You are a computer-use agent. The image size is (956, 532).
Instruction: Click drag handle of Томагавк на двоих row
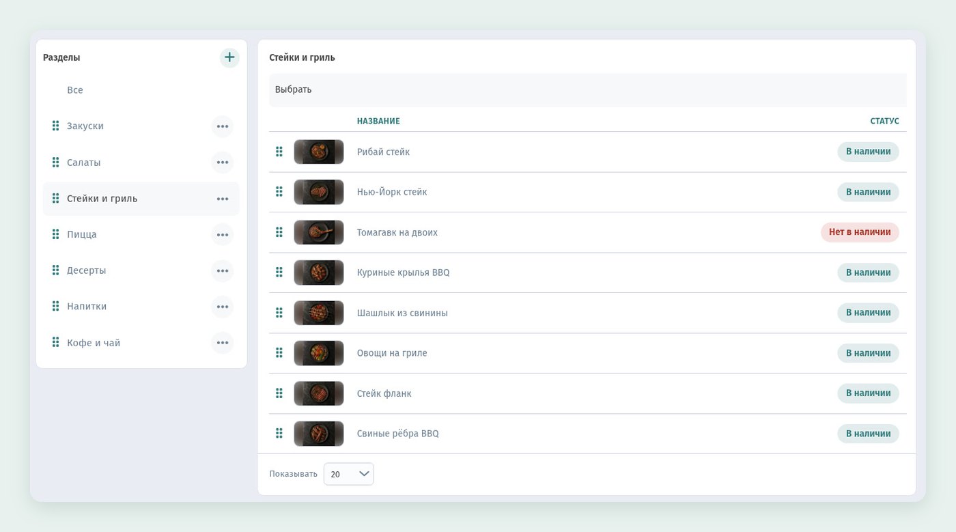[279, 232]
